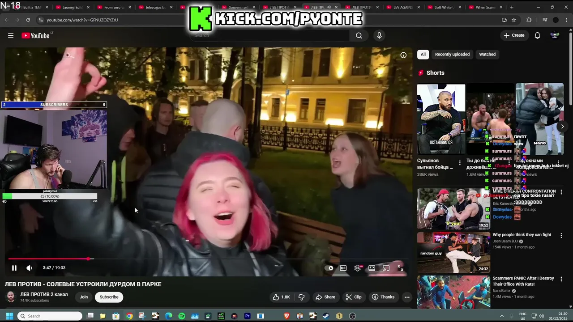Toggle closed captions (CC) on the video
The width and height of the screenshot is (573, 322).
click(x=343, y=268)
